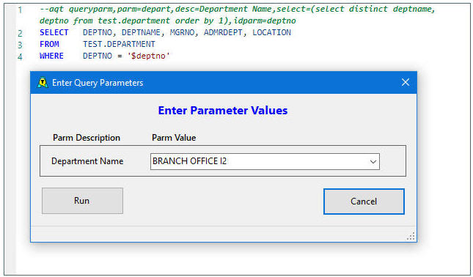The height and width of the screenshot is (277, 473).
Task: Click the AQT icon in dialog title bar
Action: [x=43, y=83]
